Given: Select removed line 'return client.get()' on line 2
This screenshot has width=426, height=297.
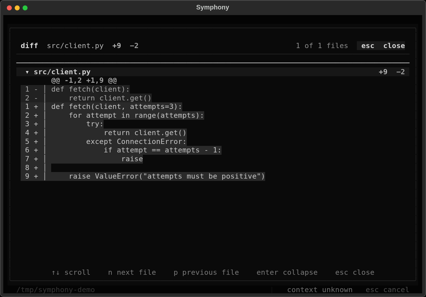Looking at the screenshot, I should [x=86, y=98].
